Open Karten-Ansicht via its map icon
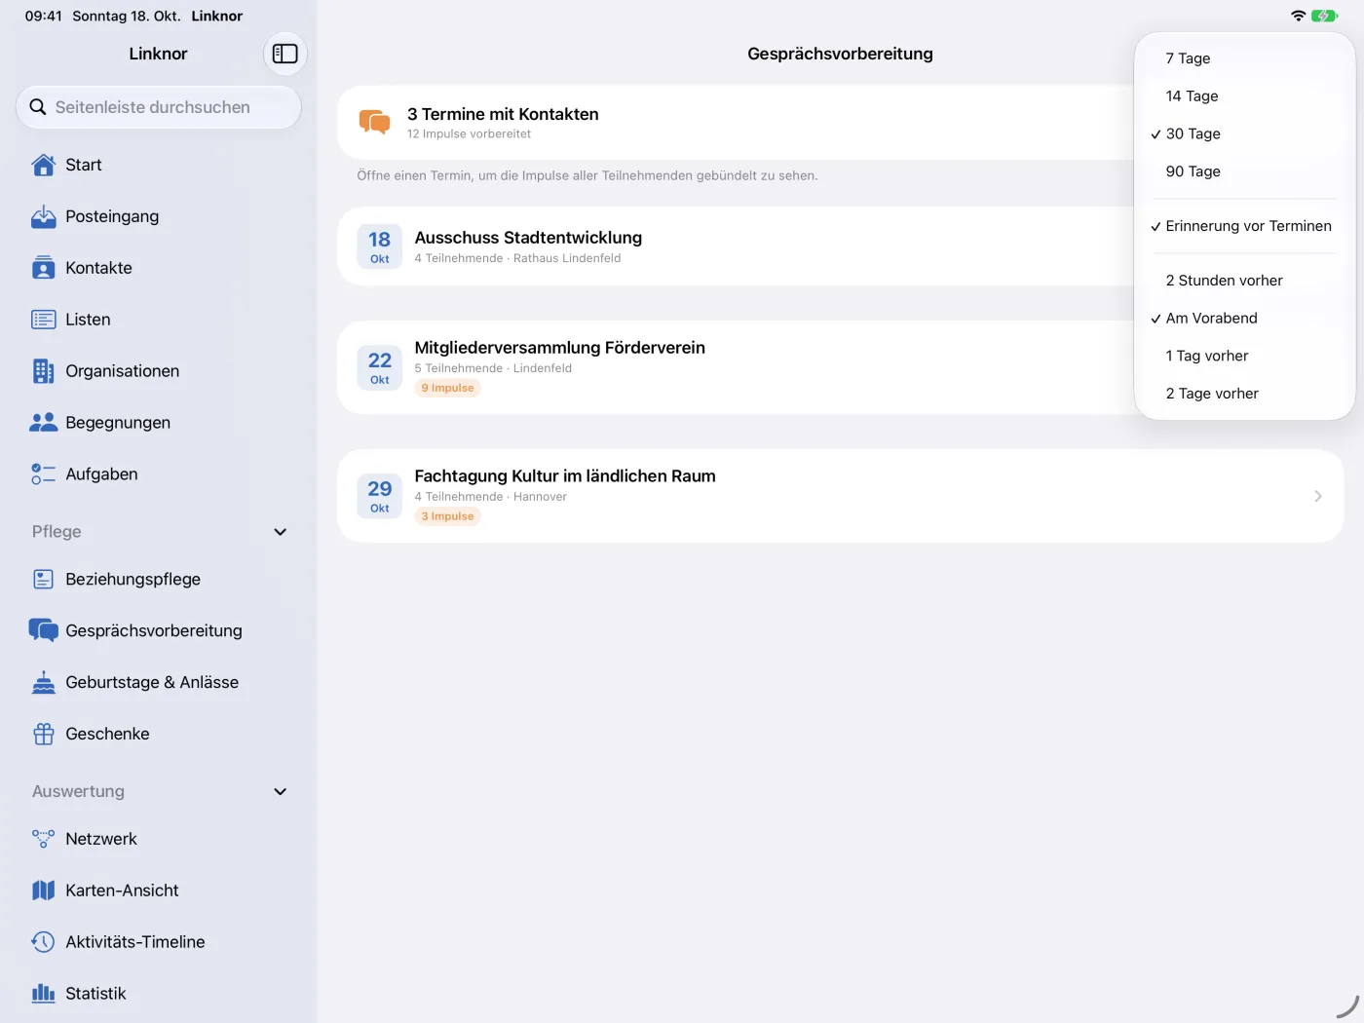This screenshot has width=1364, height=1023. coord(44,890)
